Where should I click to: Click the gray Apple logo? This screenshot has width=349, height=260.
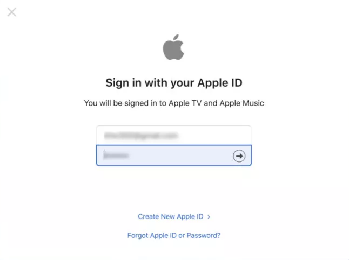(173, 47)
